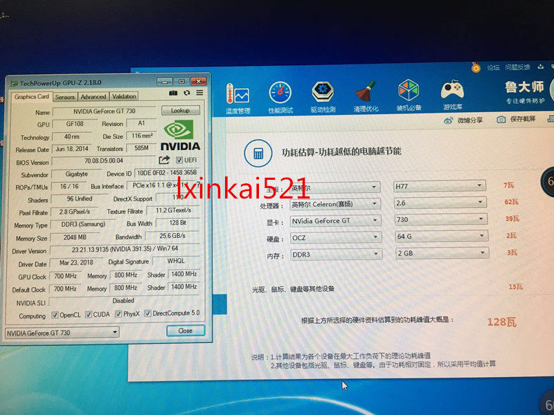Click the 39瓦 graphics card power value
Viewport: 554px width, 415px height.
pos(512,219)
